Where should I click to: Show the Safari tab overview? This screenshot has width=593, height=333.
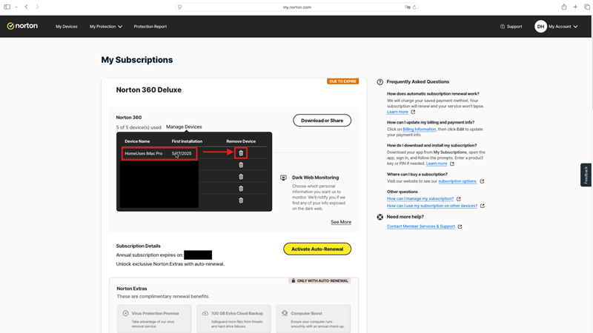(587, 7)
